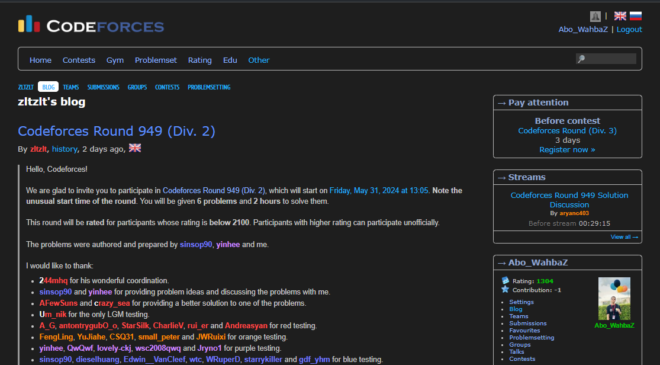660x365 pixels.
Task: Open Favourites in the sidebar list
Action: [x=524, y=331]
